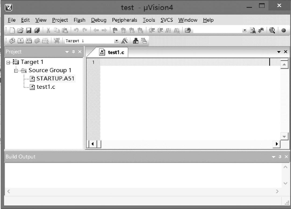
Task: Open the Project menu
Action: coord(60,20)
